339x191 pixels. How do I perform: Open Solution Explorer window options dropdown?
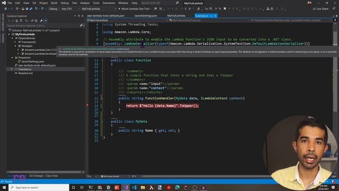(75, 16)
